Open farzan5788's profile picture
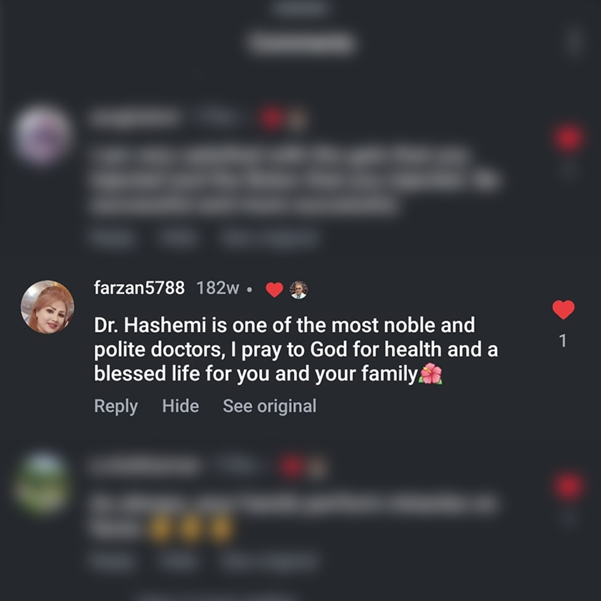Image resolution: width=601 pixels, height=601 pixels. [x=47, y=307]
